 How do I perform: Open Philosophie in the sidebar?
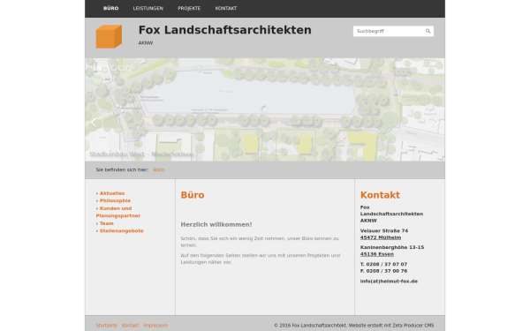[x=115, y=200]
